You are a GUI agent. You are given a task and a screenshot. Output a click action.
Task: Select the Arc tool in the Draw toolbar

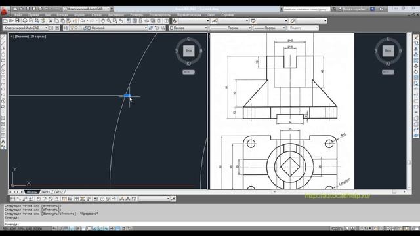pyautogui.click(x=3, y=66)
